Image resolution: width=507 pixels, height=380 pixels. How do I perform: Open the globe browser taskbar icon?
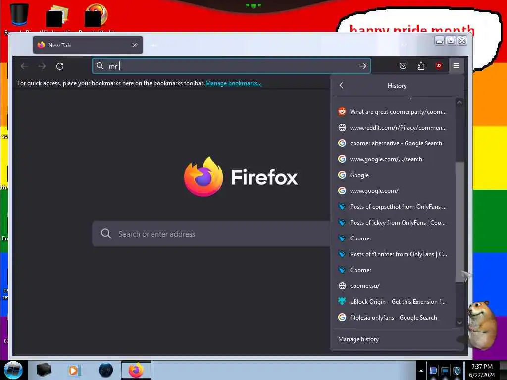click(x=106, y=370)
